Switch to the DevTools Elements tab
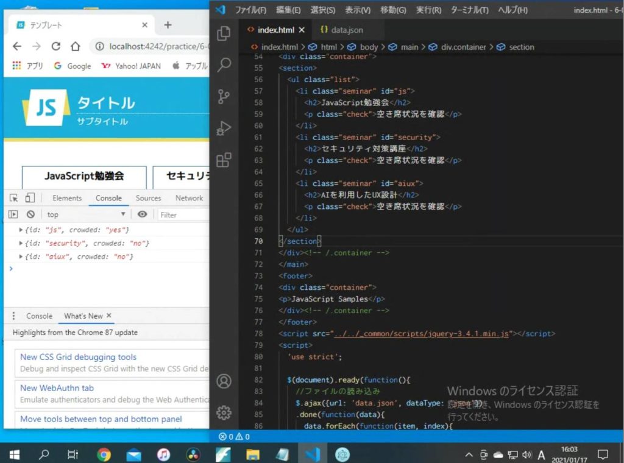 67,198
